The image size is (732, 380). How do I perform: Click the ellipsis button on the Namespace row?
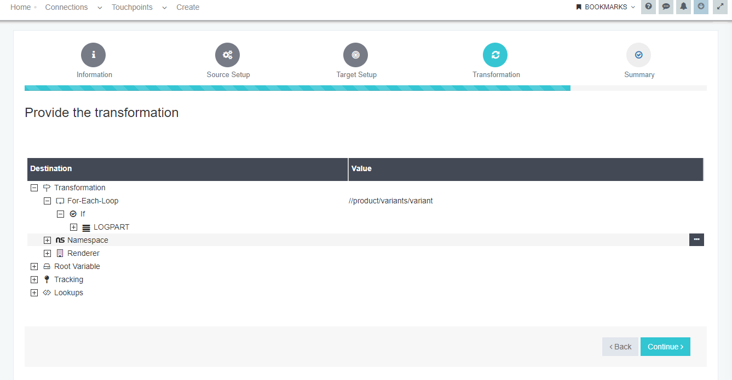[696, 239]
